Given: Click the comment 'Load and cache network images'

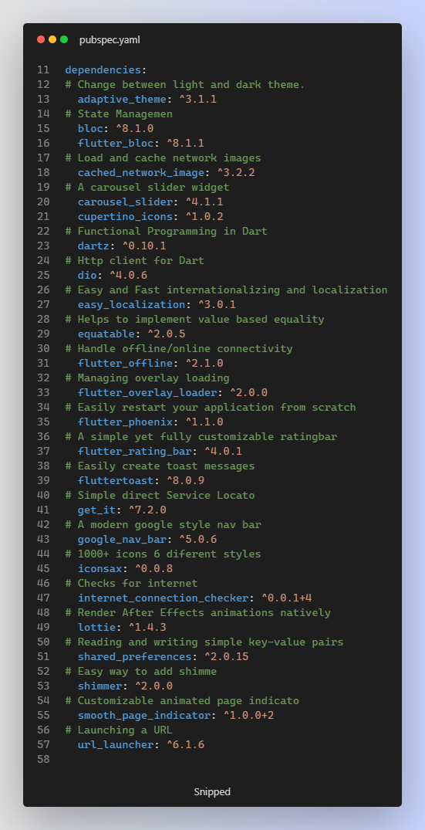Looking at the screenshot, I should (x=163, y=158).
